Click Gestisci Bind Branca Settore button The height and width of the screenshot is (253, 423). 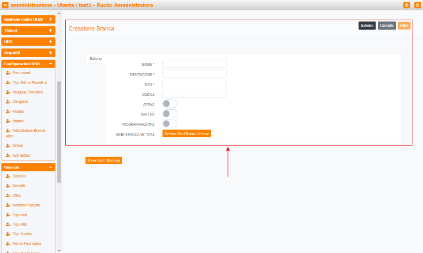[x=187, y=134]
